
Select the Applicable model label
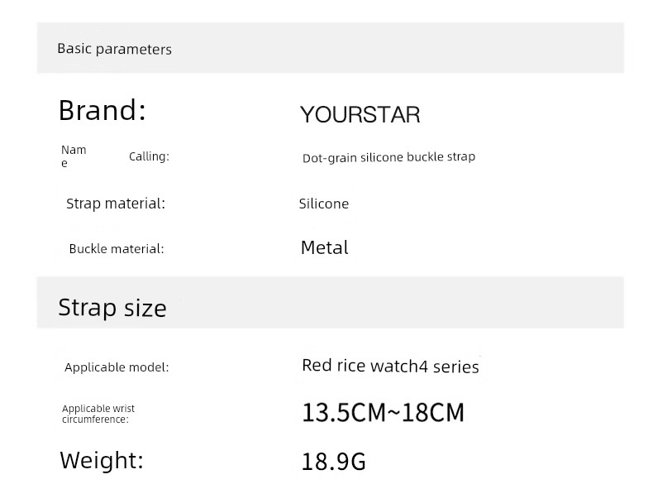(117, 367)
